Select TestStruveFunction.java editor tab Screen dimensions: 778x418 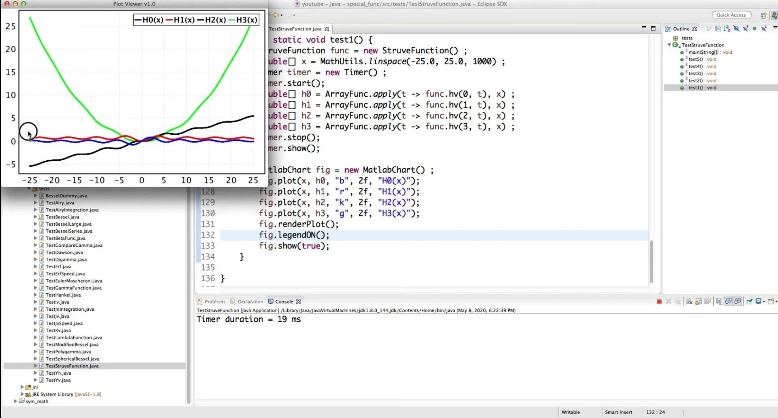pyautogui.click(x=295, y=29)
